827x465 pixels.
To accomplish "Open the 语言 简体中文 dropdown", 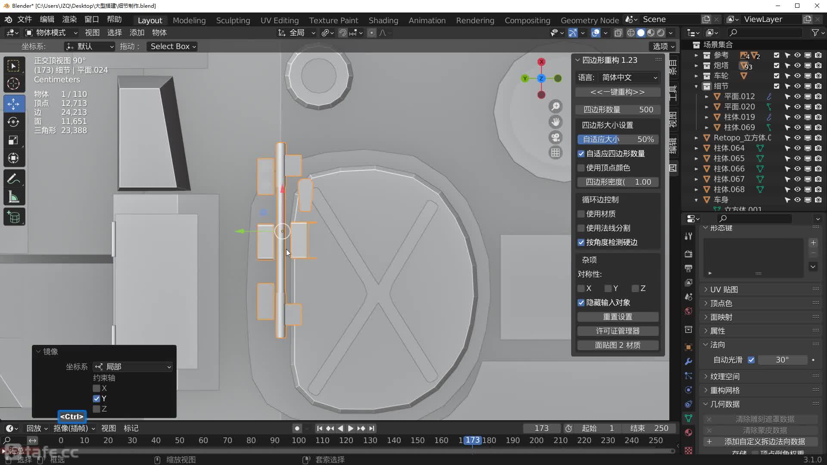I will point(629,77).
